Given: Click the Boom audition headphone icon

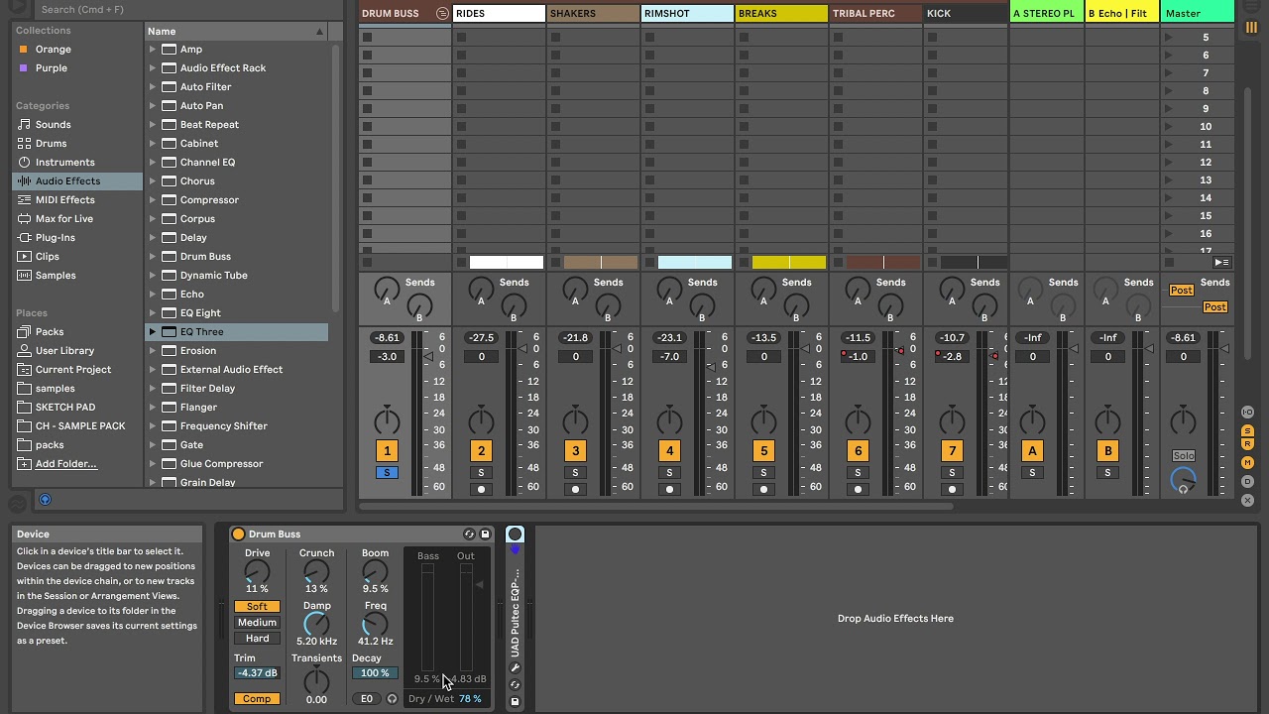Looking at the screenshot, I should [x=392, y=699].
